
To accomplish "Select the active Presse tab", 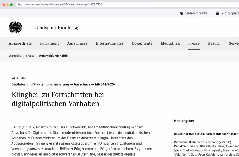I will tap(194, 43).
